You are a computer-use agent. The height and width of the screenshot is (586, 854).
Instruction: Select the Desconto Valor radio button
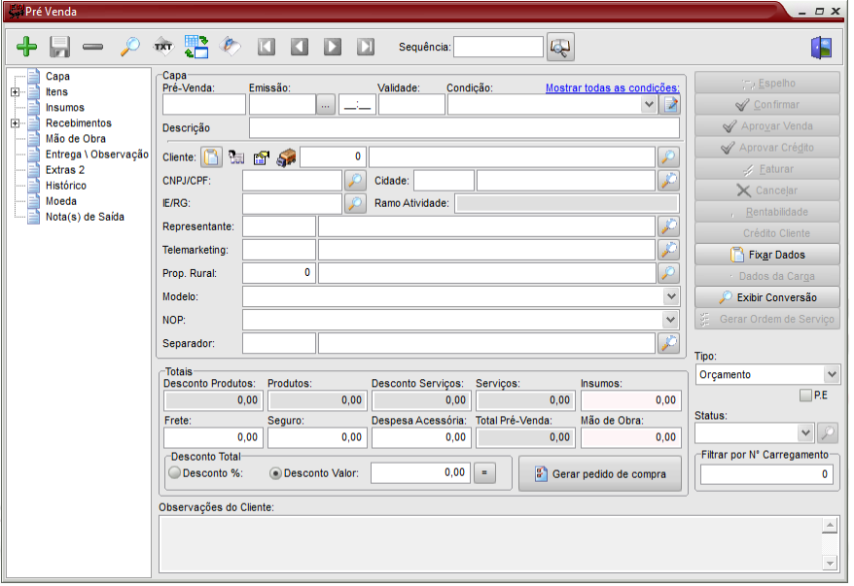pos(275,473)
